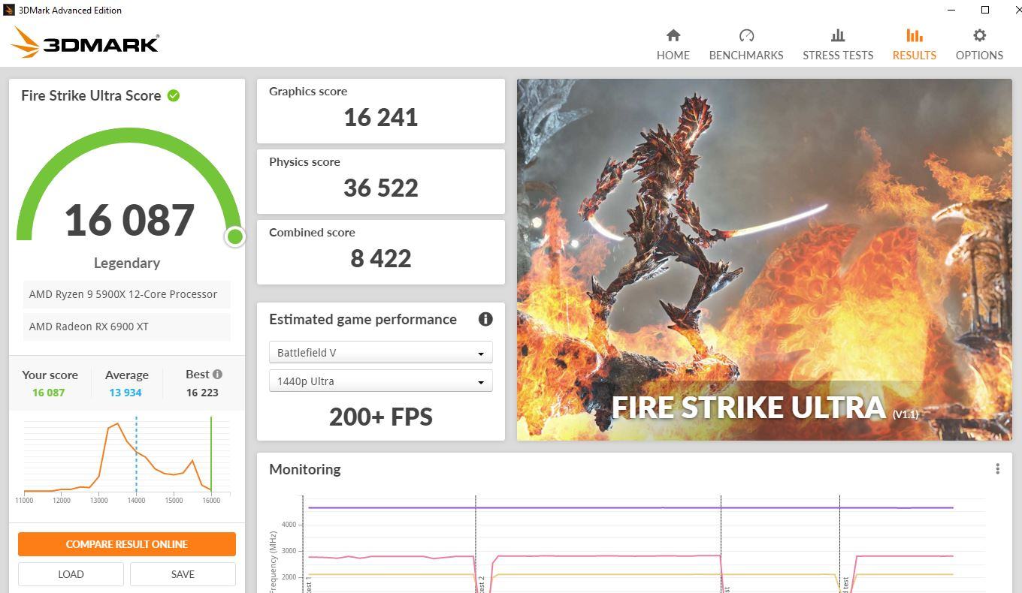Select AMD Radeon RX 6900 XT text
1022x593 pixels.
point(89,327)
